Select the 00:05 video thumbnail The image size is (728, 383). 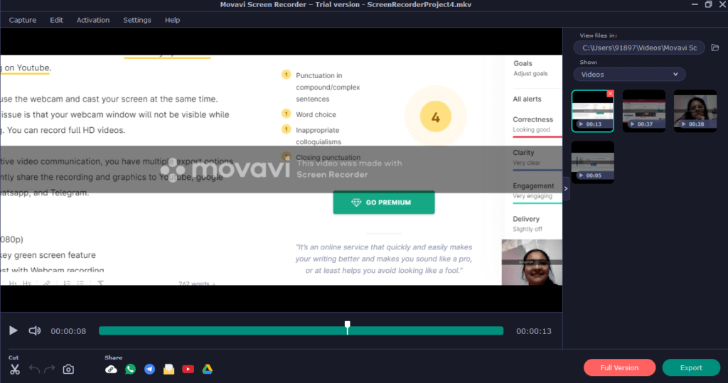[592, 162]
